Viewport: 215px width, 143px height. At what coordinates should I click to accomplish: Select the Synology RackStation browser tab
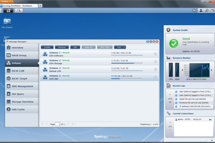19,6
